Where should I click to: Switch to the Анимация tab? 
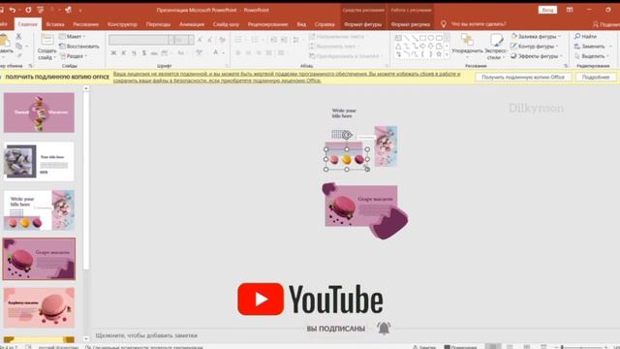click(x=192, y=24)
